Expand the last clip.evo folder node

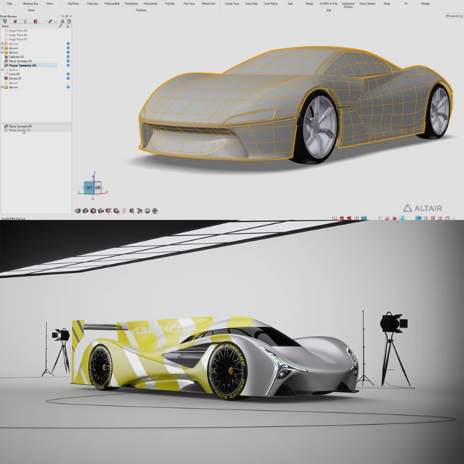[x=2, y=87]
